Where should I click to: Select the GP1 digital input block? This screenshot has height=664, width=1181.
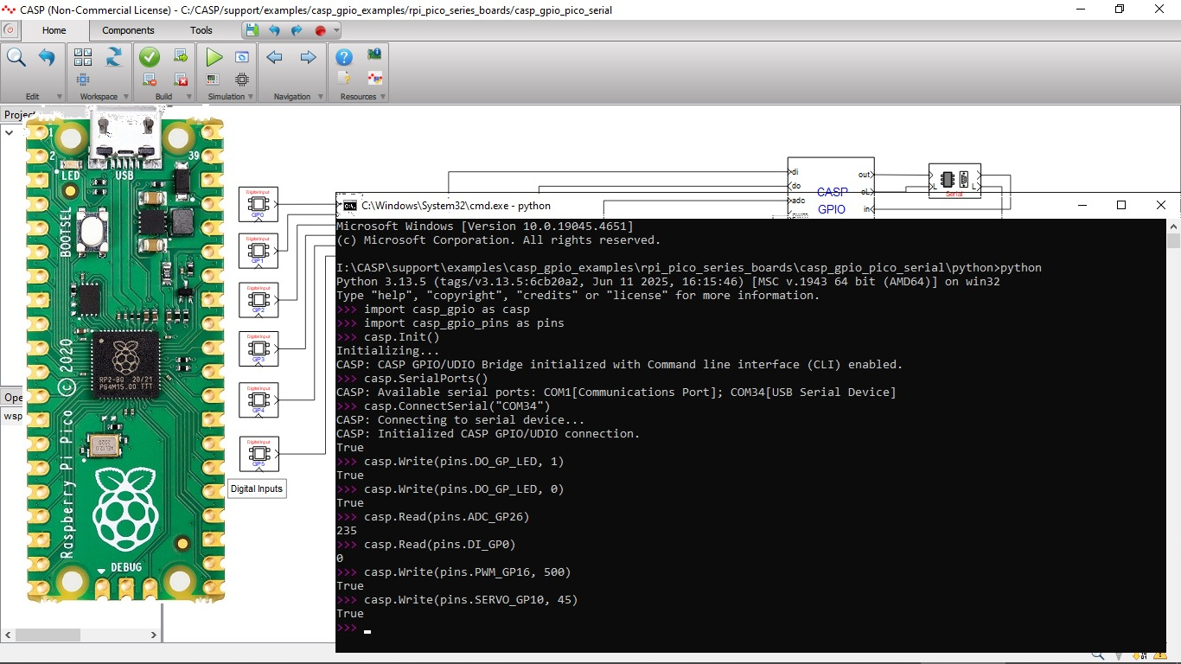[x=259, y=251]
